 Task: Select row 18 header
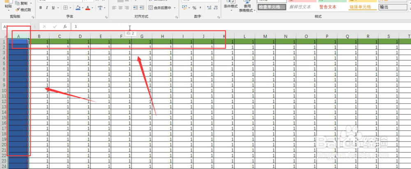[x=4, y=134]
